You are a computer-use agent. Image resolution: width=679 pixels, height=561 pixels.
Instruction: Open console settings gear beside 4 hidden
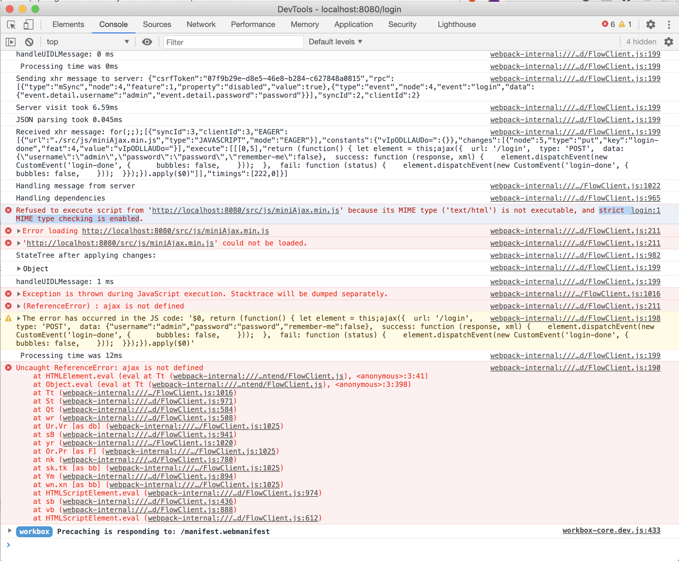668,42
